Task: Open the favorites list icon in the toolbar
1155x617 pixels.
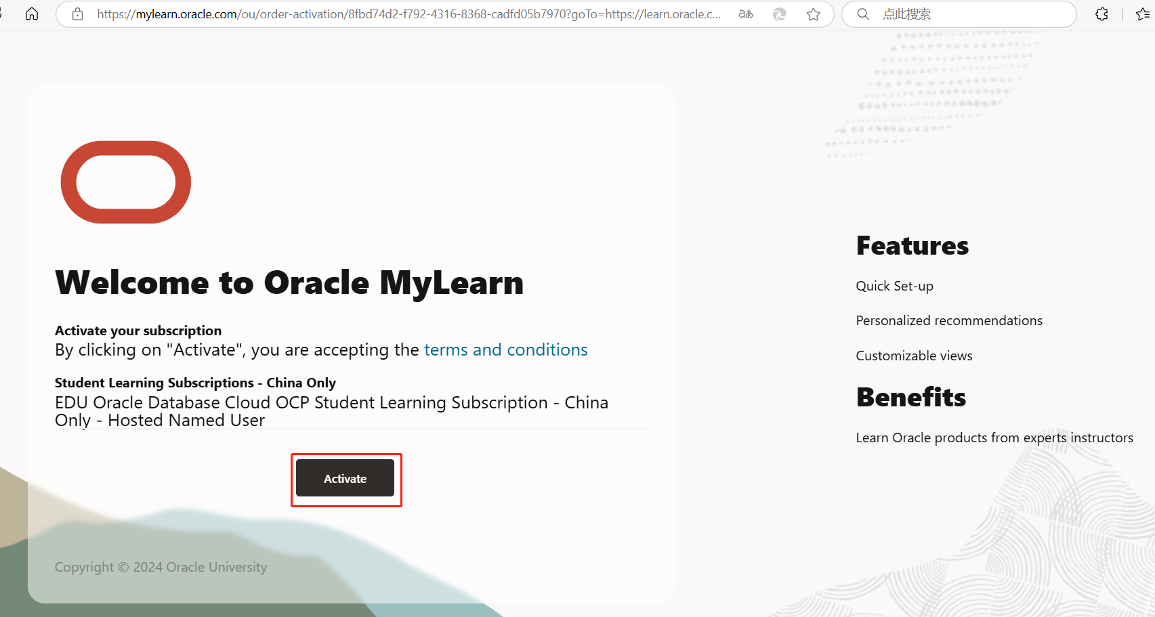Action: (x=1143, y=14)
